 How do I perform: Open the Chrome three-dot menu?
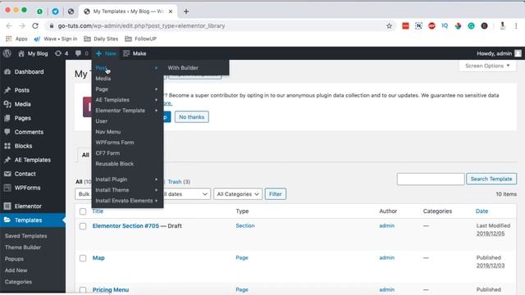click(516, 25)
